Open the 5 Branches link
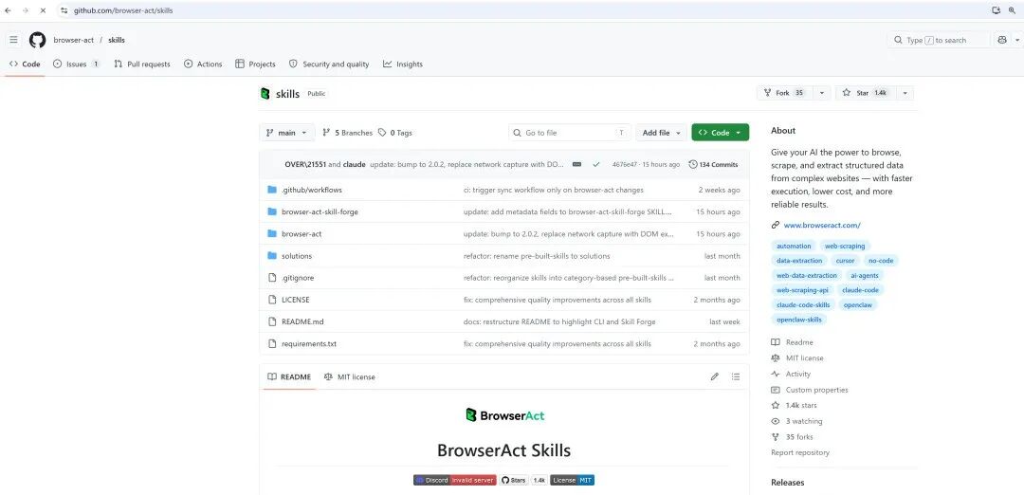 coord(347,133)
